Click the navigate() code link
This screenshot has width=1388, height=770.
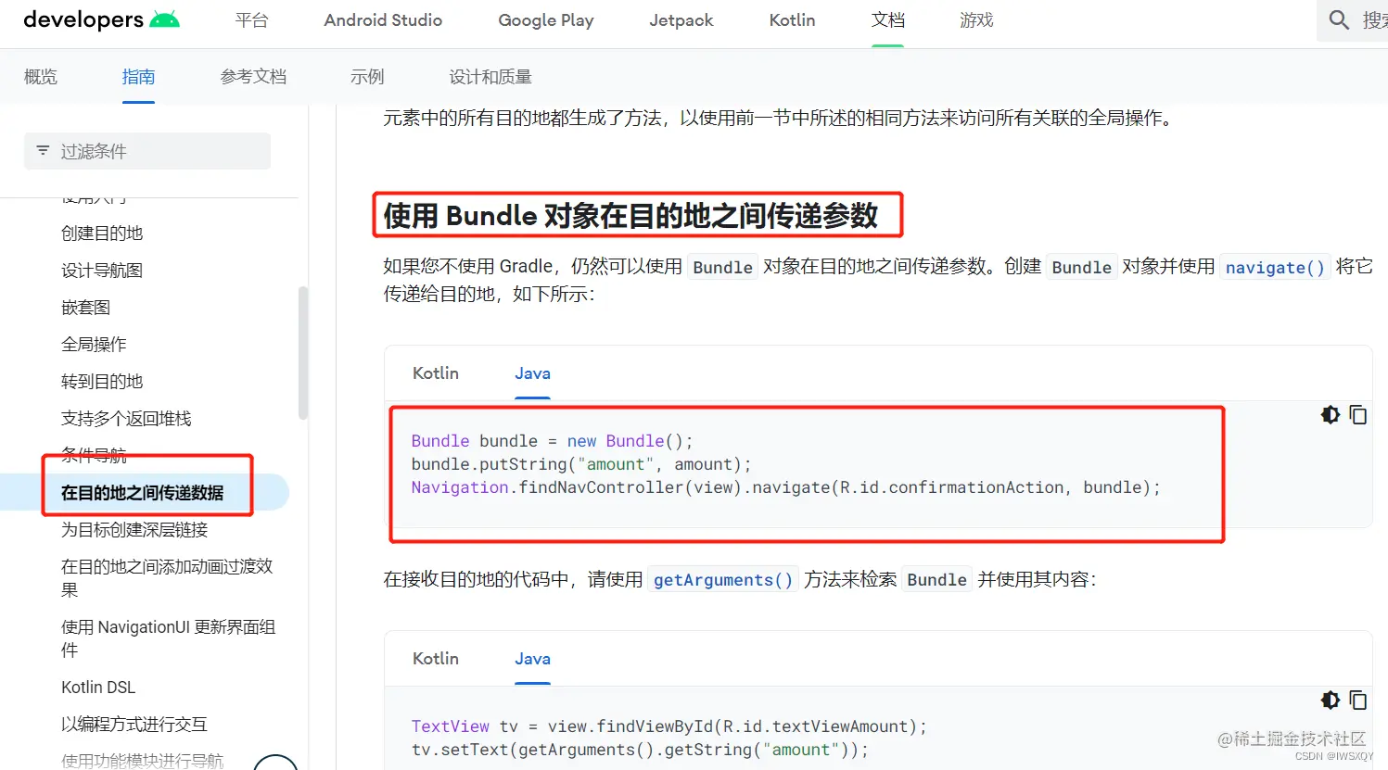click(1275, 268)
